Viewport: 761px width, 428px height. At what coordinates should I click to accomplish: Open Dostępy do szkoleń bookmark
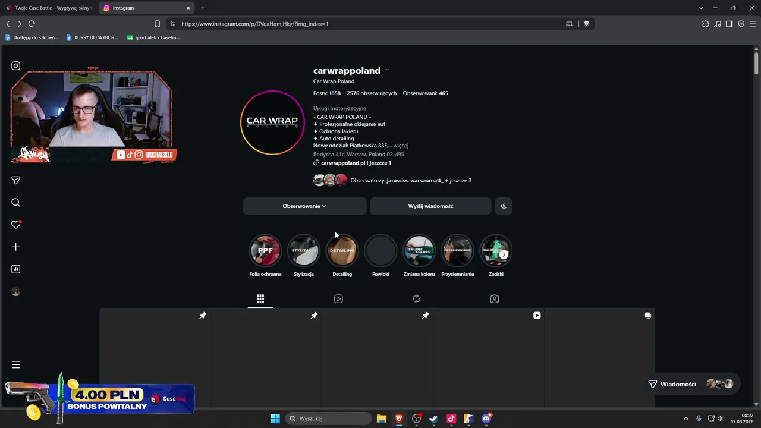pyautogui.click(x=32, y=37)
